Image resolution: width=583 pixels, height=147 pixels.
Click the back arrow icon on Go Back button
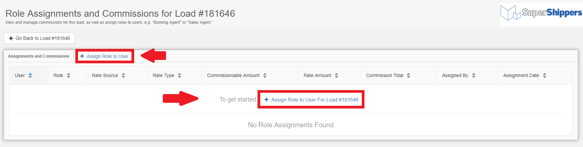[11, 38]
